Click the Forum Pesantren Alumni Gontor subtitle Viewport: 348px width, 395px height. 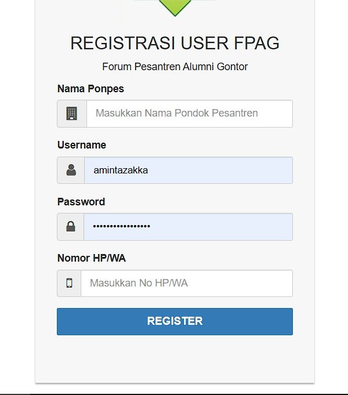175,67
